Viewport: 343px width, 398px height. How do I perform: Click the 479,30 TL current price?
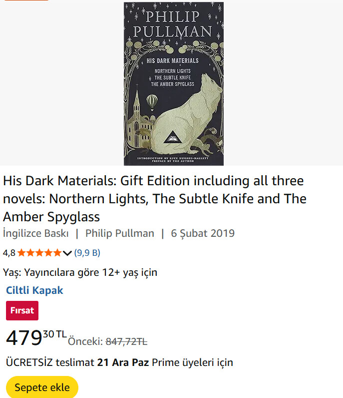pyautogui.click(x=36, y=337)
